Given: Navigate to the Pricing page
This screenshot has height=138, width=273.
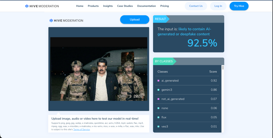Looking at the screenshot, I should click(x=164, y=6).
